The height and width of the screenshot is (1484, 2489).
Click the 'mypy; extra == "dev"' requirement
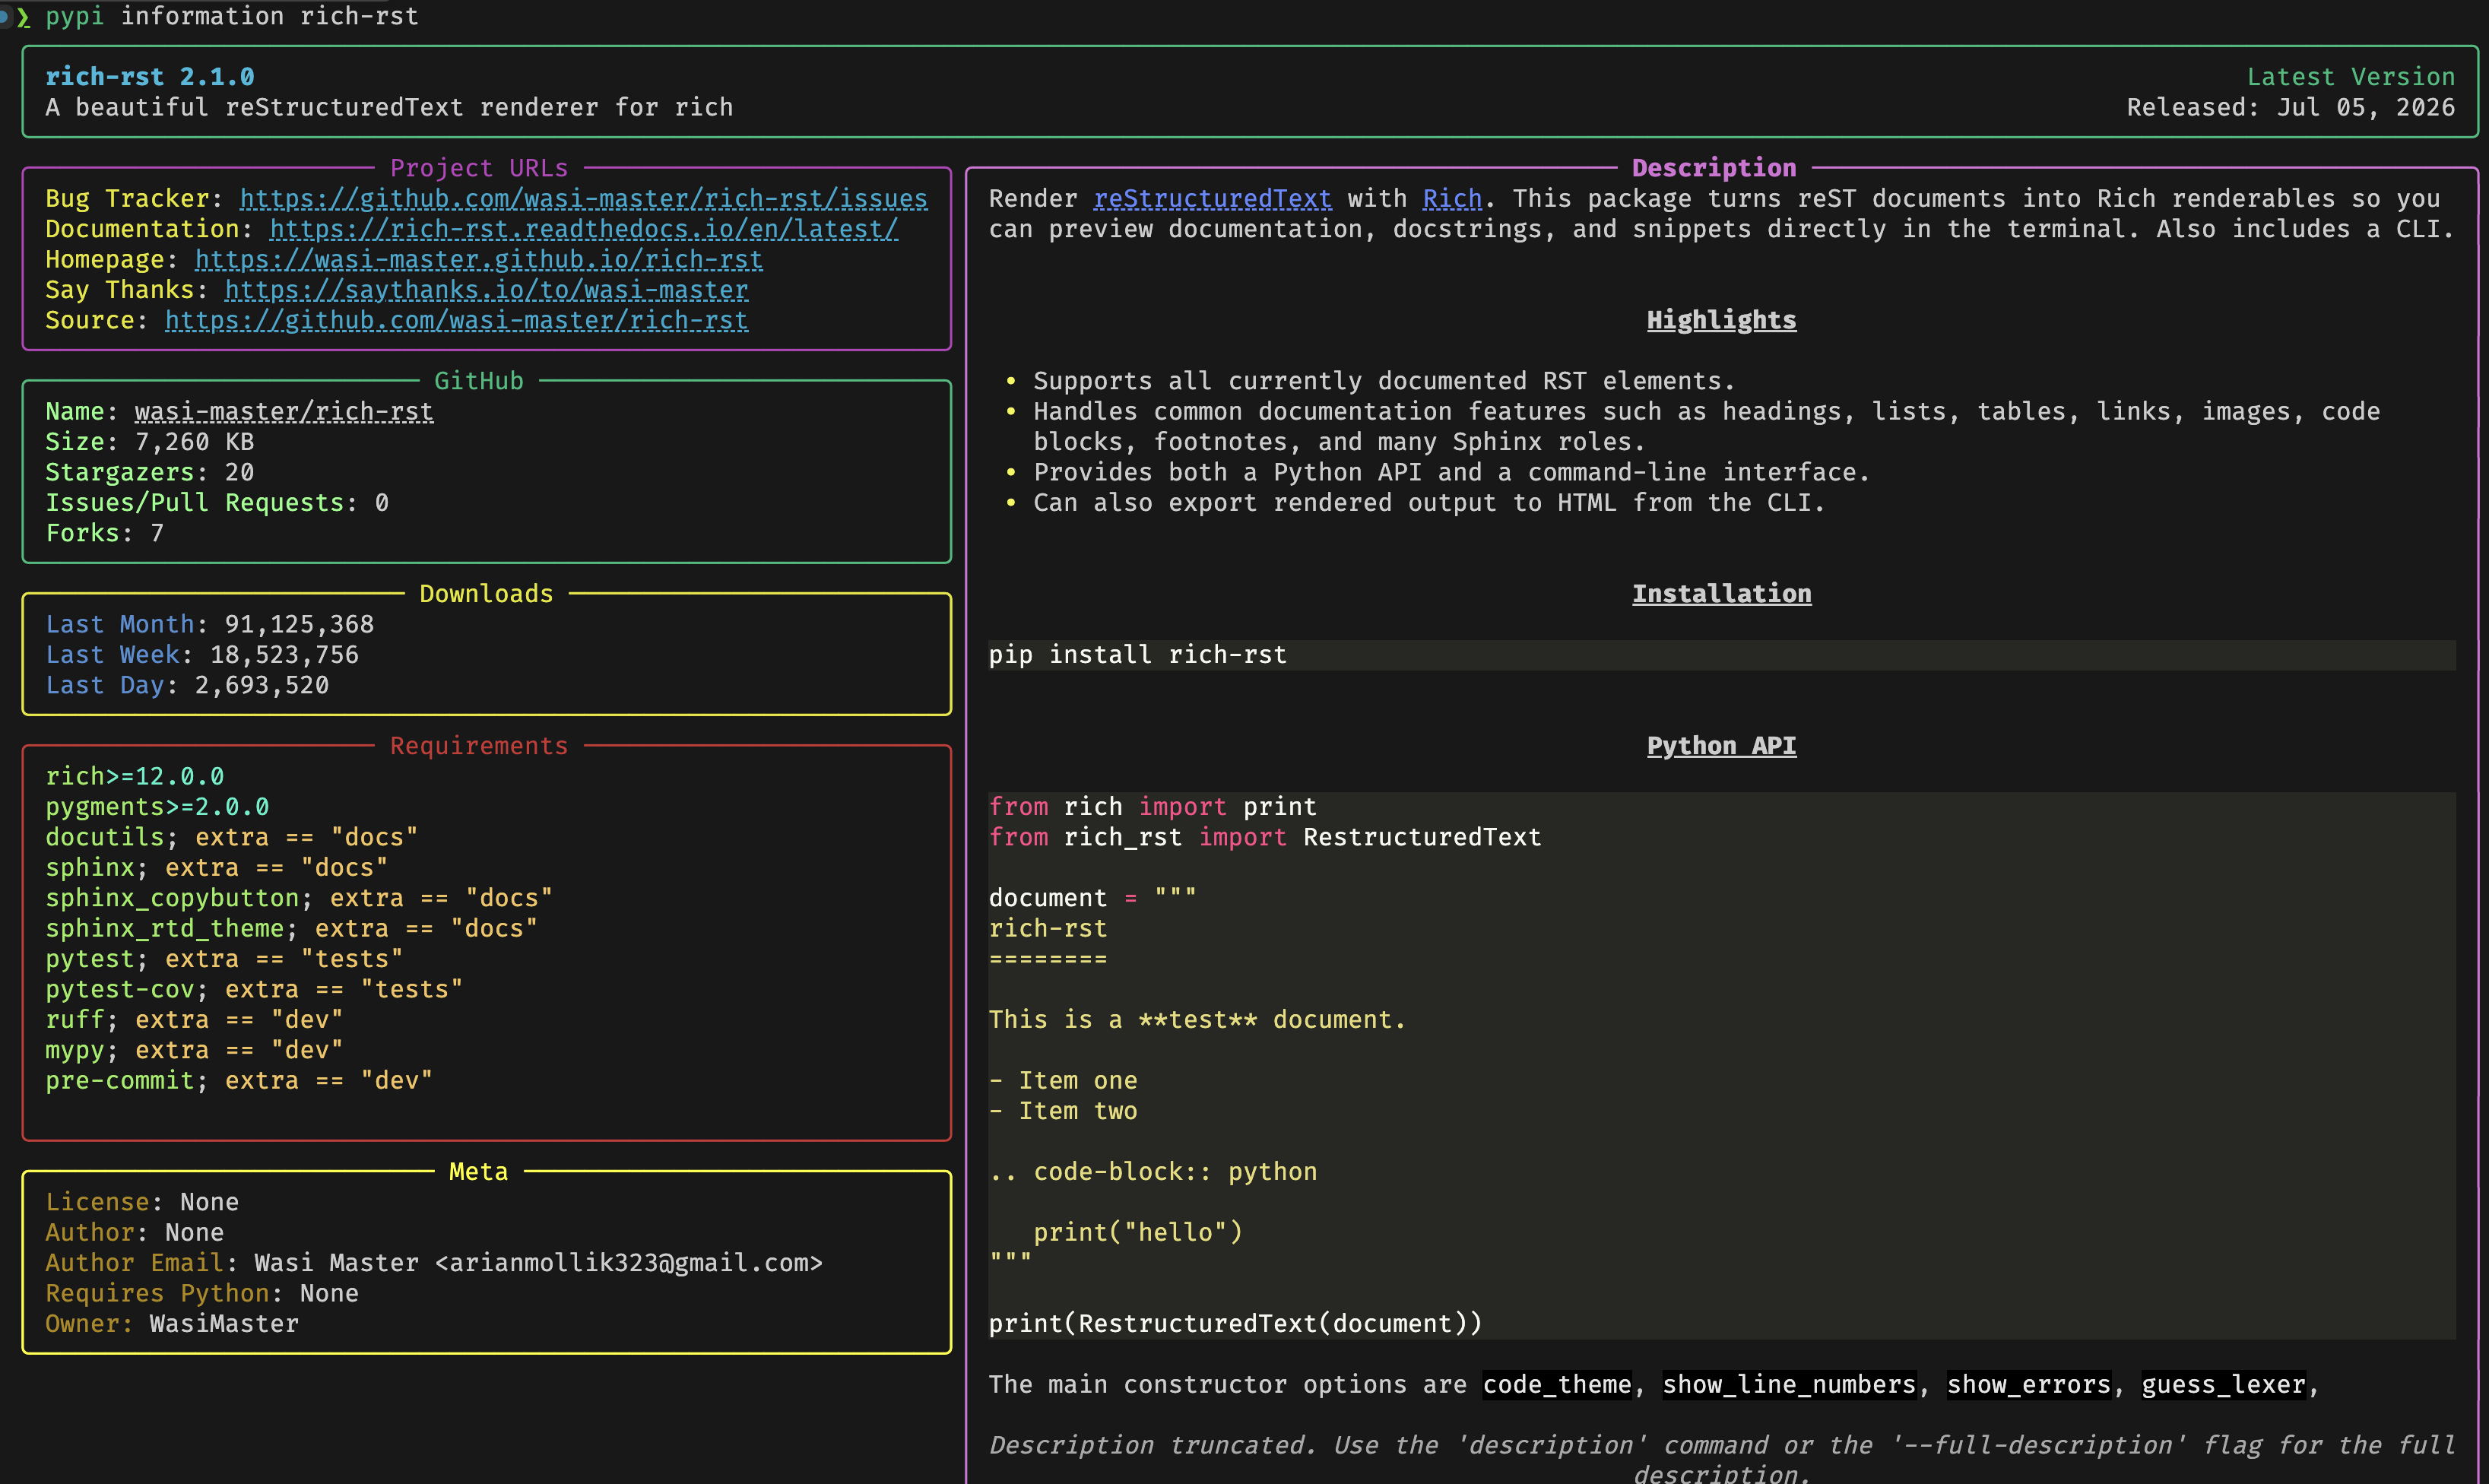pyautogui.click(x=195, y=1050)
